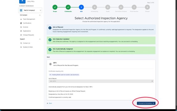The height and width of the screenshot is (111, 177).
Task: Go to the Scheduling step in the stepper
Action: tap(94, 7)
